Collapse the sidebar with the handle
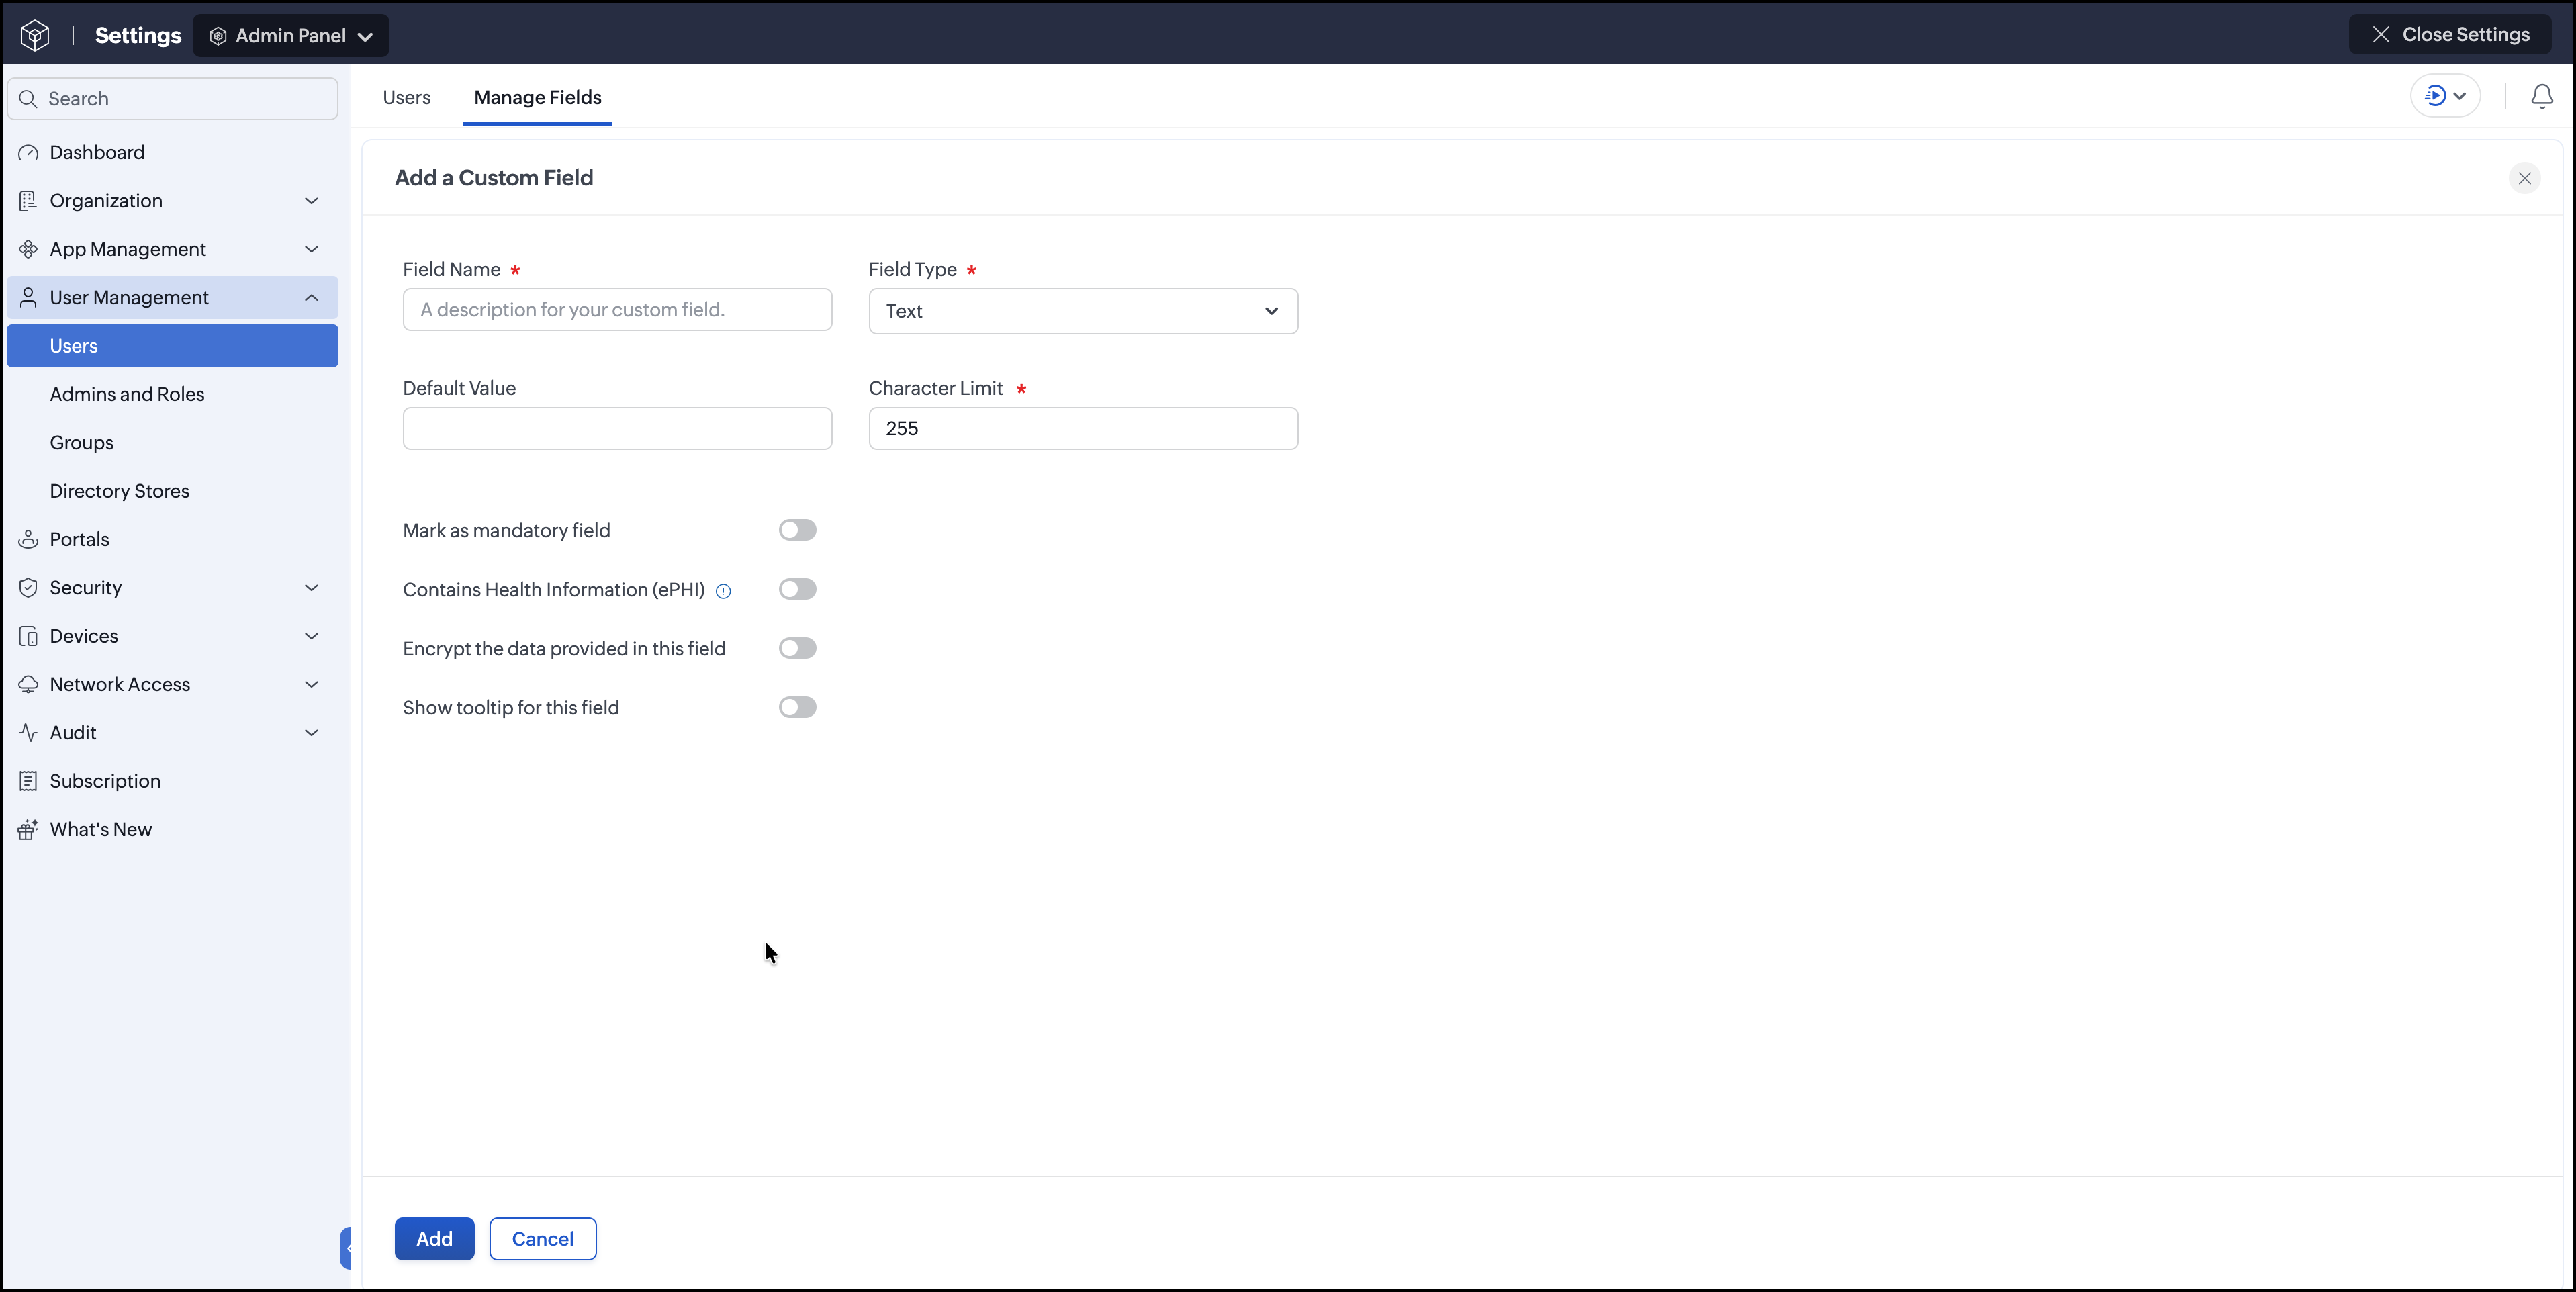The width and height of the screenshot is (2576, 1292). [x=346, y=1249]
